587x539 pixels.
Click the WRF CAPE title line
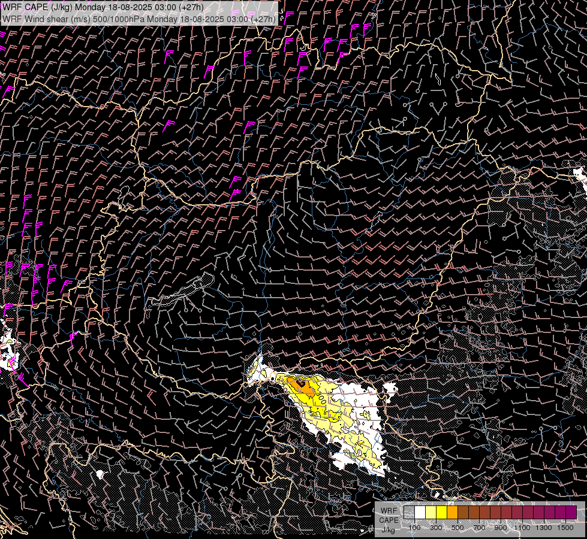point(103,7)
